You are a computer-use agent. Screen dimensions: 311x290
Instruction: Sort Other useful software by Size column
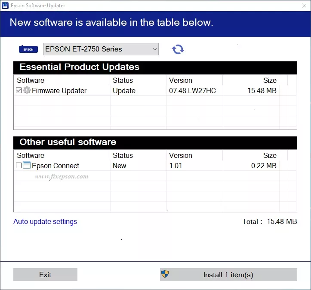[x=270, y=155]
